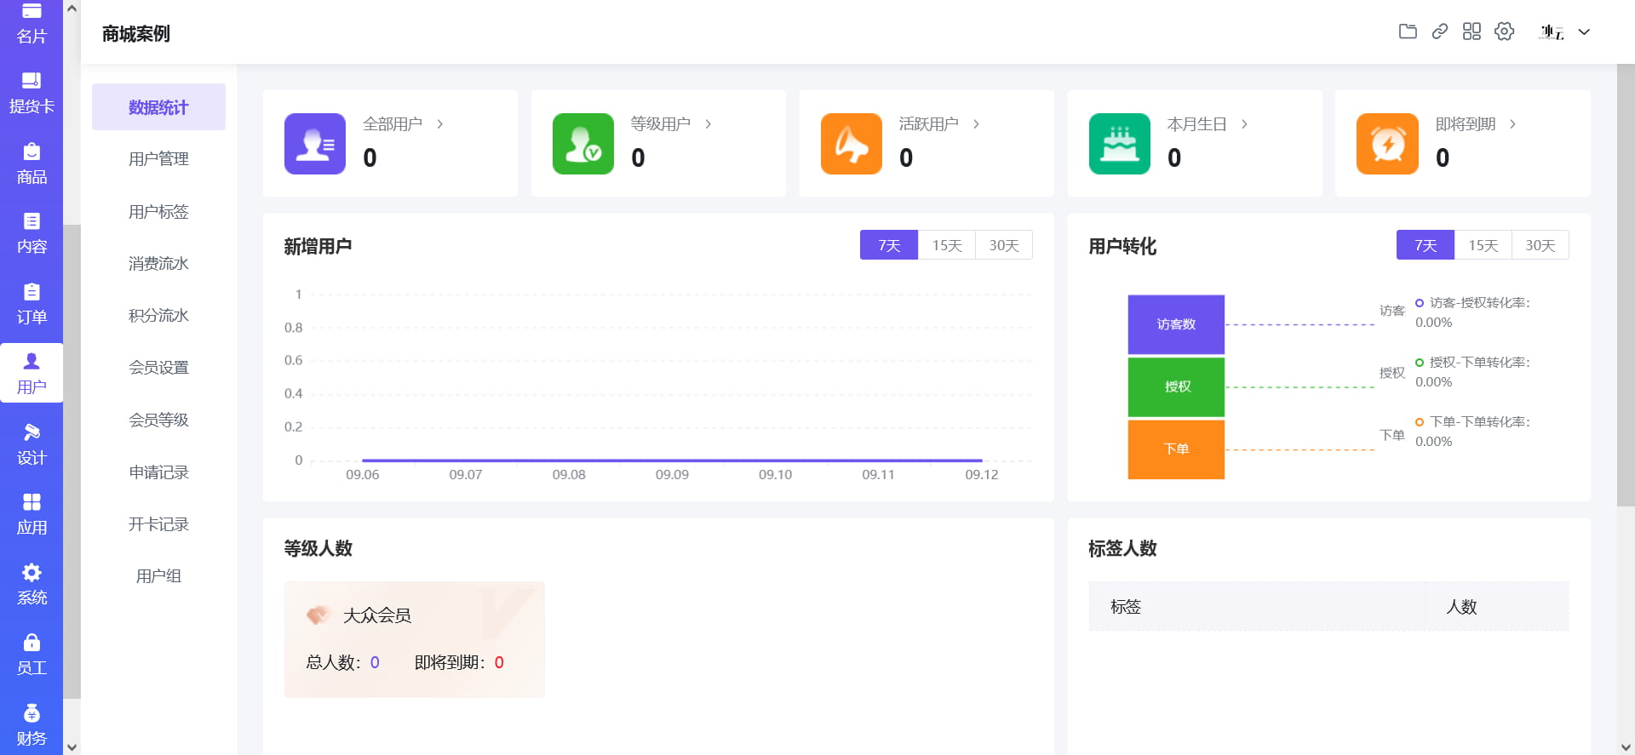Open the 员工 sidebar section
The image size is (1635, 755).
32,655
